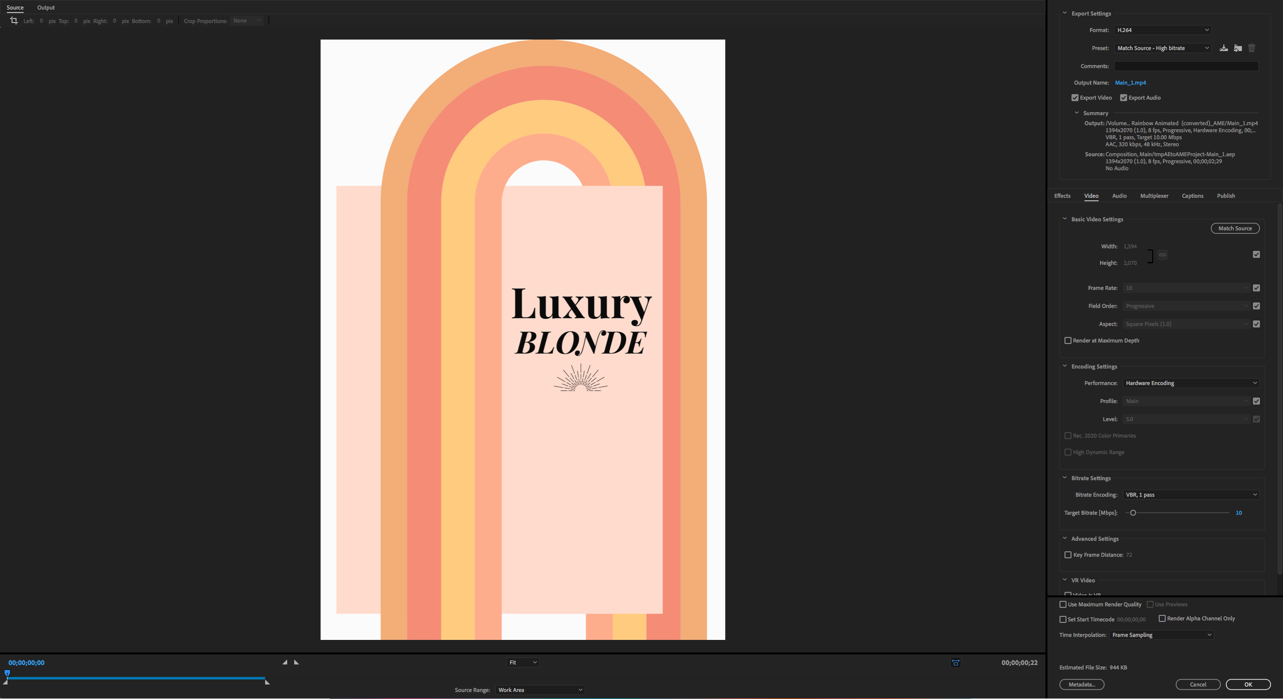
Task: Open the Multiplexer tab
Action: pyautogui.click(x=1154, y=196)
